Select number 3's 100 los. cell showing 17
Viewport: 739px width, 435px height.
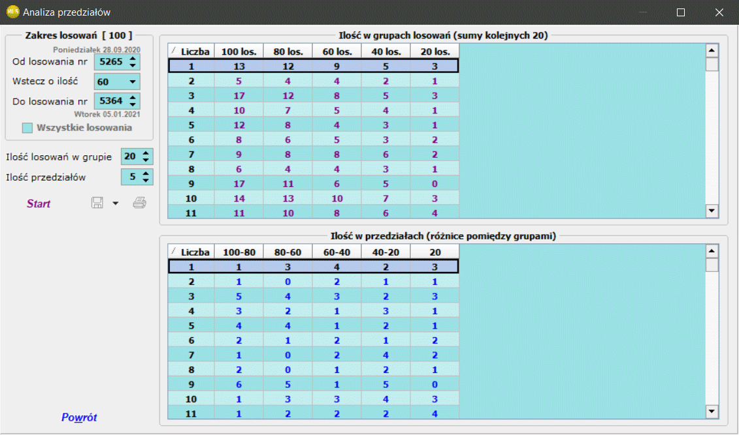[239, 95]
